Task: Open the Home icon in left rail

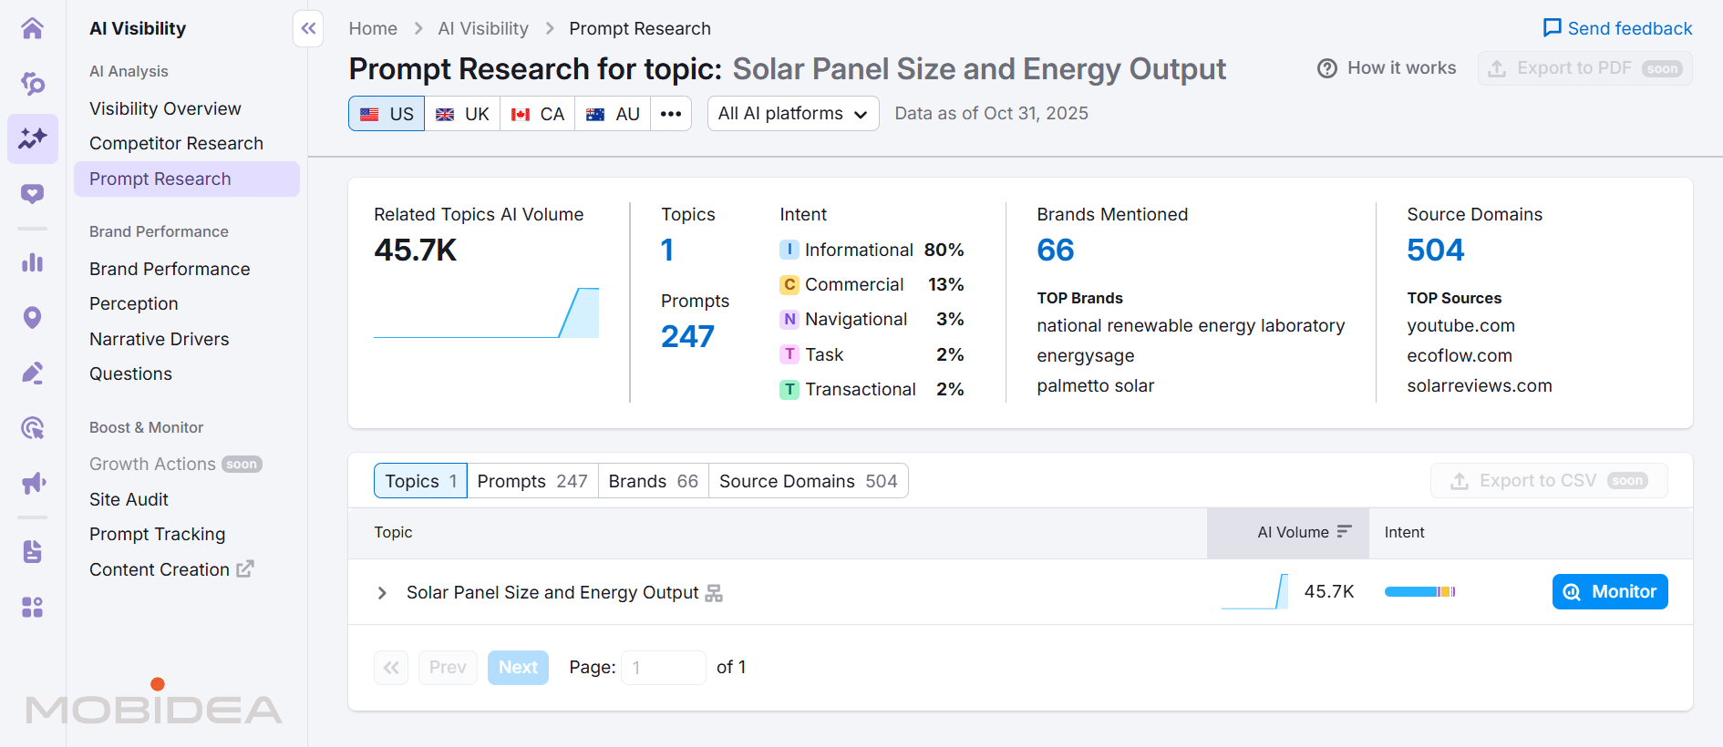Action: (x=33, y=28)
